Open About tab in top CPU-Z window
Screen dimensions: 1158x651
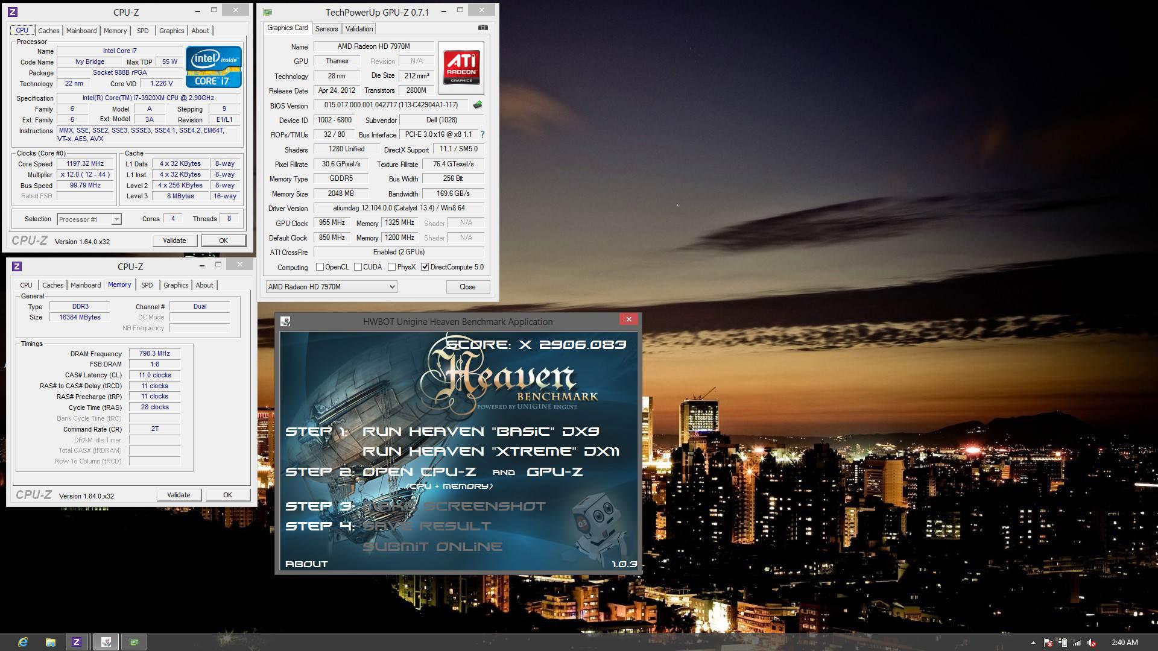coord(200,31)
